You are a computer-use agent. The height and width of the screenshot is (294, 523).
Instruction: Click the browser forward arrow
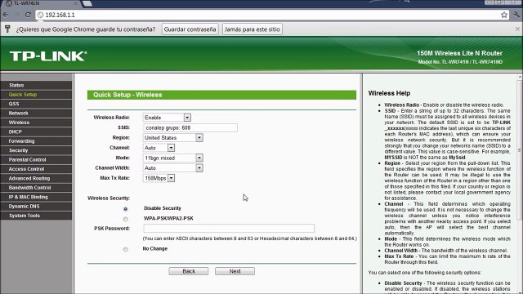pyautogui.click(x=16, y=15)
